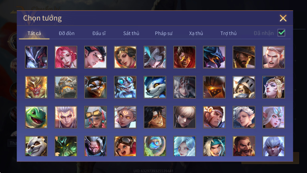Choose the girl with aviator goggles and red helmet
This screenshot has width=307, height=173.
tap(125, 146)
